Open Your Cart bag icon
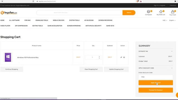This screenshot has height=100, width=178. [173, 12]
